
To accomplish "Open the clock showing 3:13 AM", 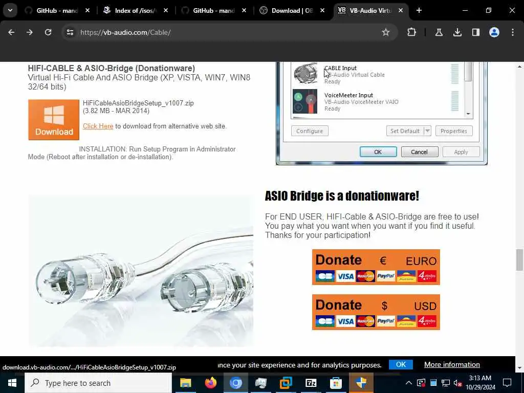I will tap(481, 383).
